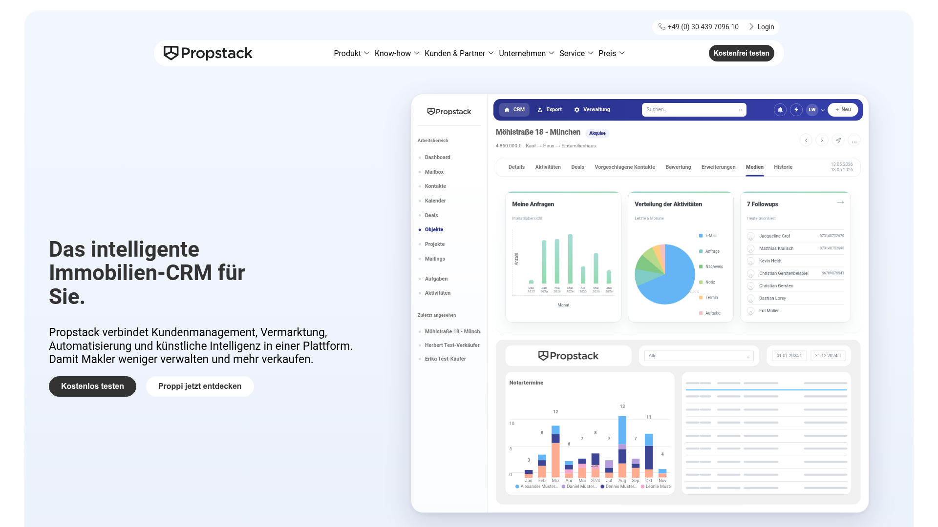
Task: Switch to the Aktivitäten tab
Action: (548, 167)
